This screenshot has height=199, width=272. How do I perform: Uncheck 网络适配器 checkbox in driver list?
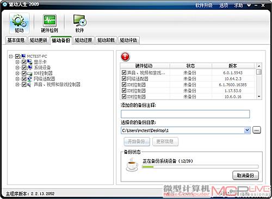[124, 79]
